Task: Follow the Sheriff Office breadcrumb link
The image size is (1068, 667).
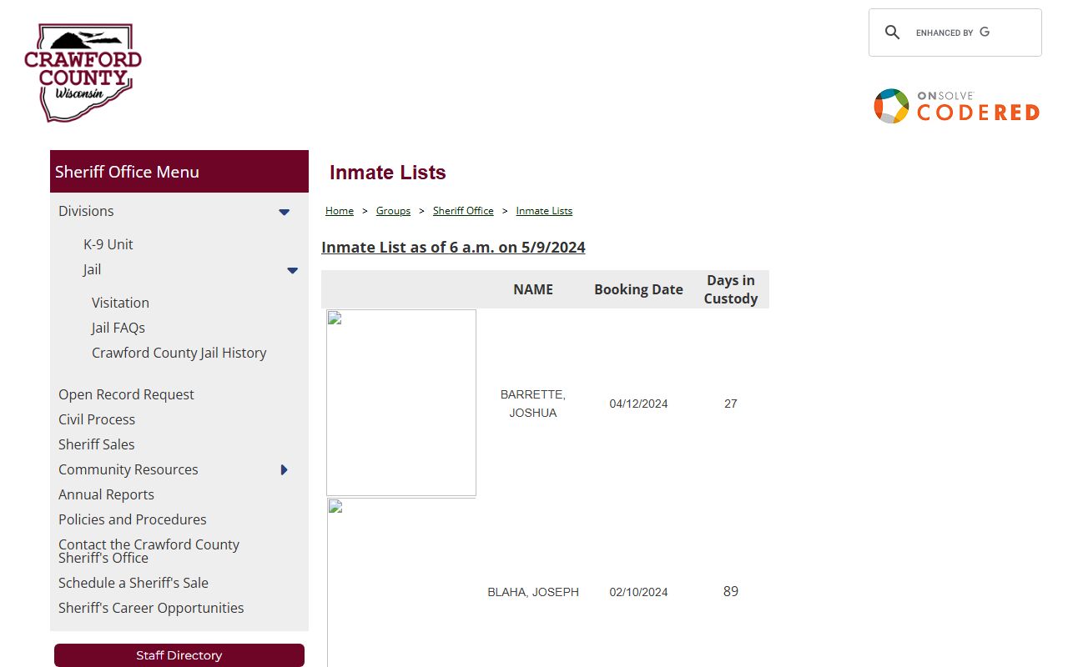Action: 463,211
